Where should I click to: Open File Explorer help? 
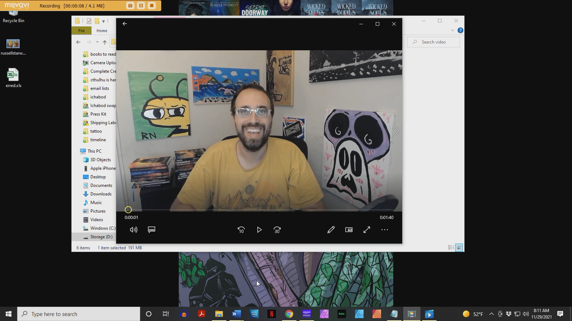460,31
